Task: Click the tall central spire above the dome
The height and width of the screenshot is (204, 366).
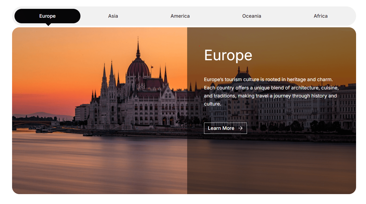Action: pos(138,48)
